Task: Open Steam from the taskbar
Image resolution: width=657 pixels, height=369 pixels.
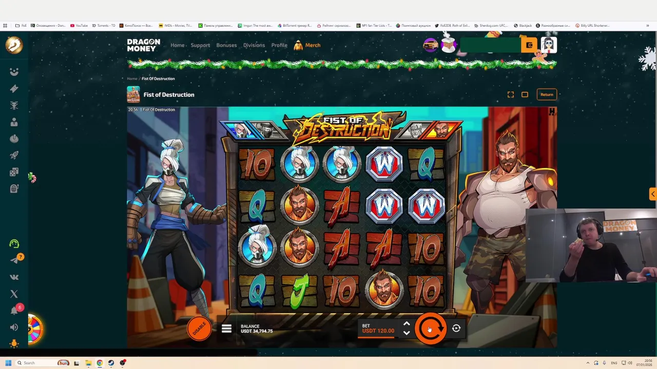Action: click(111, 363)
